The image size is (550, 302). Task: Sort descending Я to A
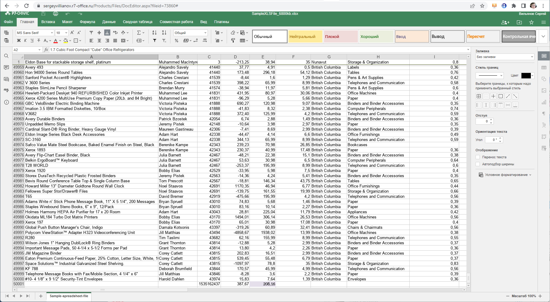tap(164, 33)
